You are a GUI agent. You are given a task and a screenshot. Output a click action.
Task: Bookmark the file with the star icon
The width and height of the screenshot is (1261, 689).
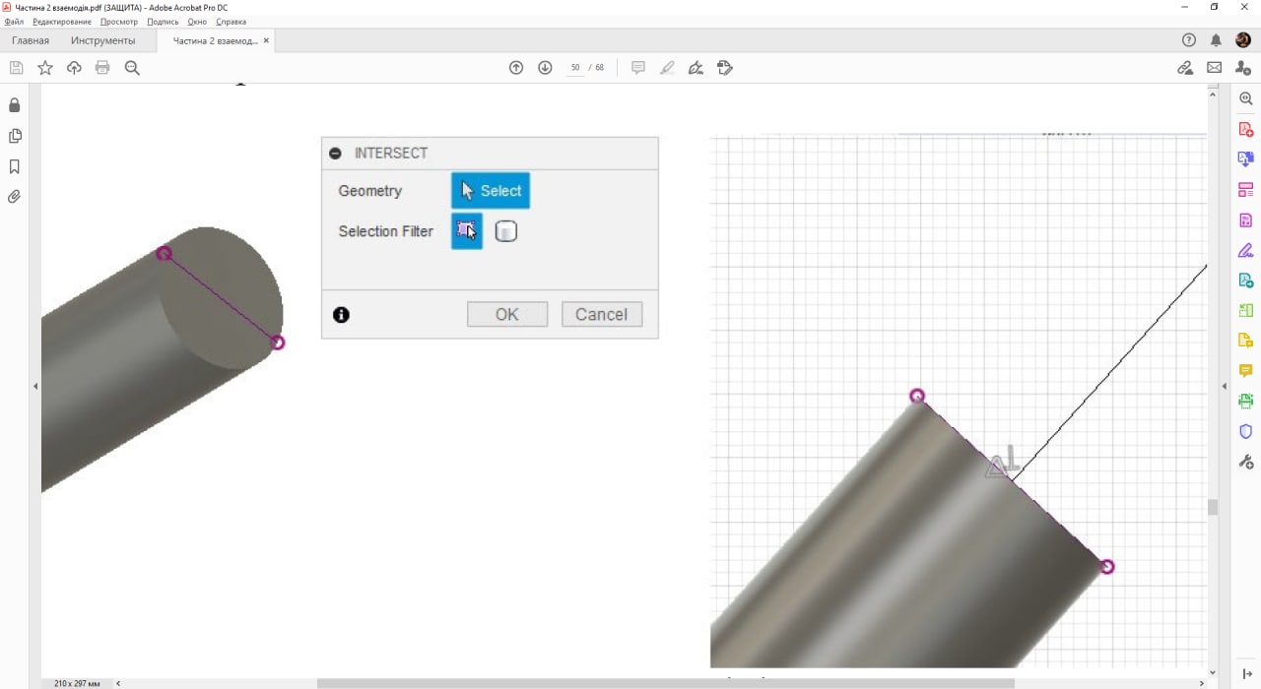(45, 68)
